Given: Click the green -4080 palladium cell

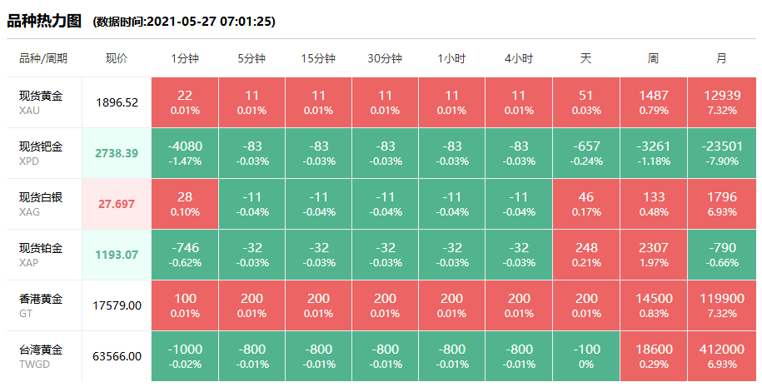Looking at the screenshot, I should [x=185, y=152].
